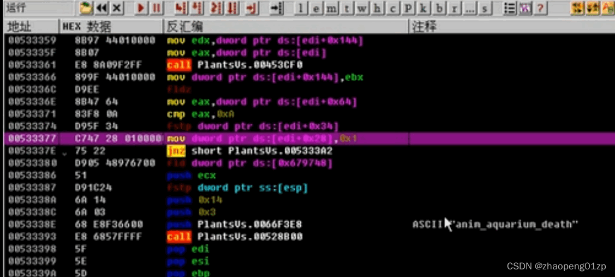
Task: Click the second orange plugin icon
Action: 592,8
